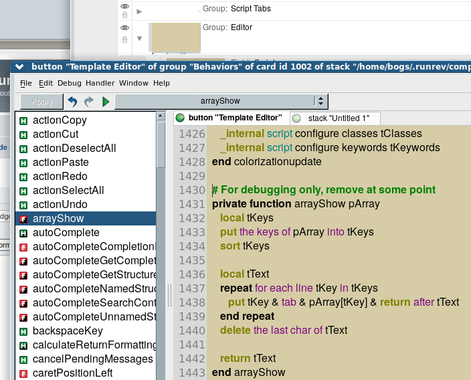This screenshot has width=471, height=380.
Task: Toggle visibility eye for Script Tabs group
Action: point(124,6)
